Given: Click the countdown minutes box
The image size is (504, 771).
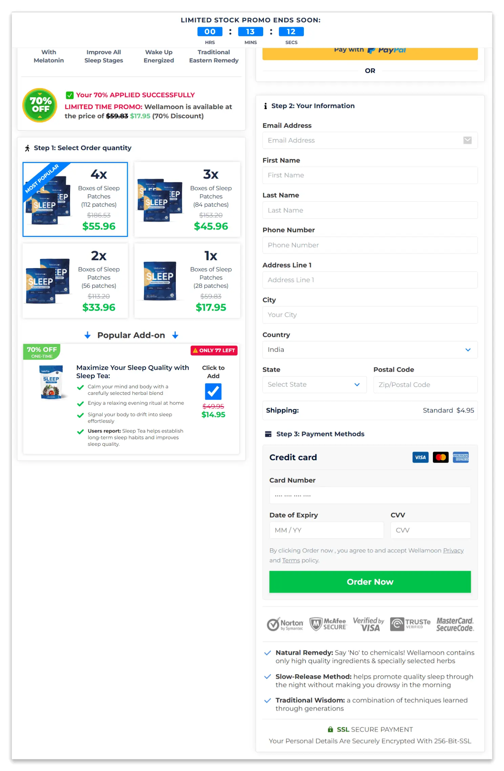Looking at the screenshot, I should pos(251,32).
